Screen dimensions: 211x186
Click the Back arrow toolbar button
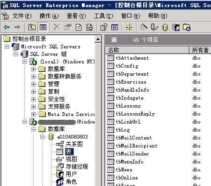click(7, 27)
